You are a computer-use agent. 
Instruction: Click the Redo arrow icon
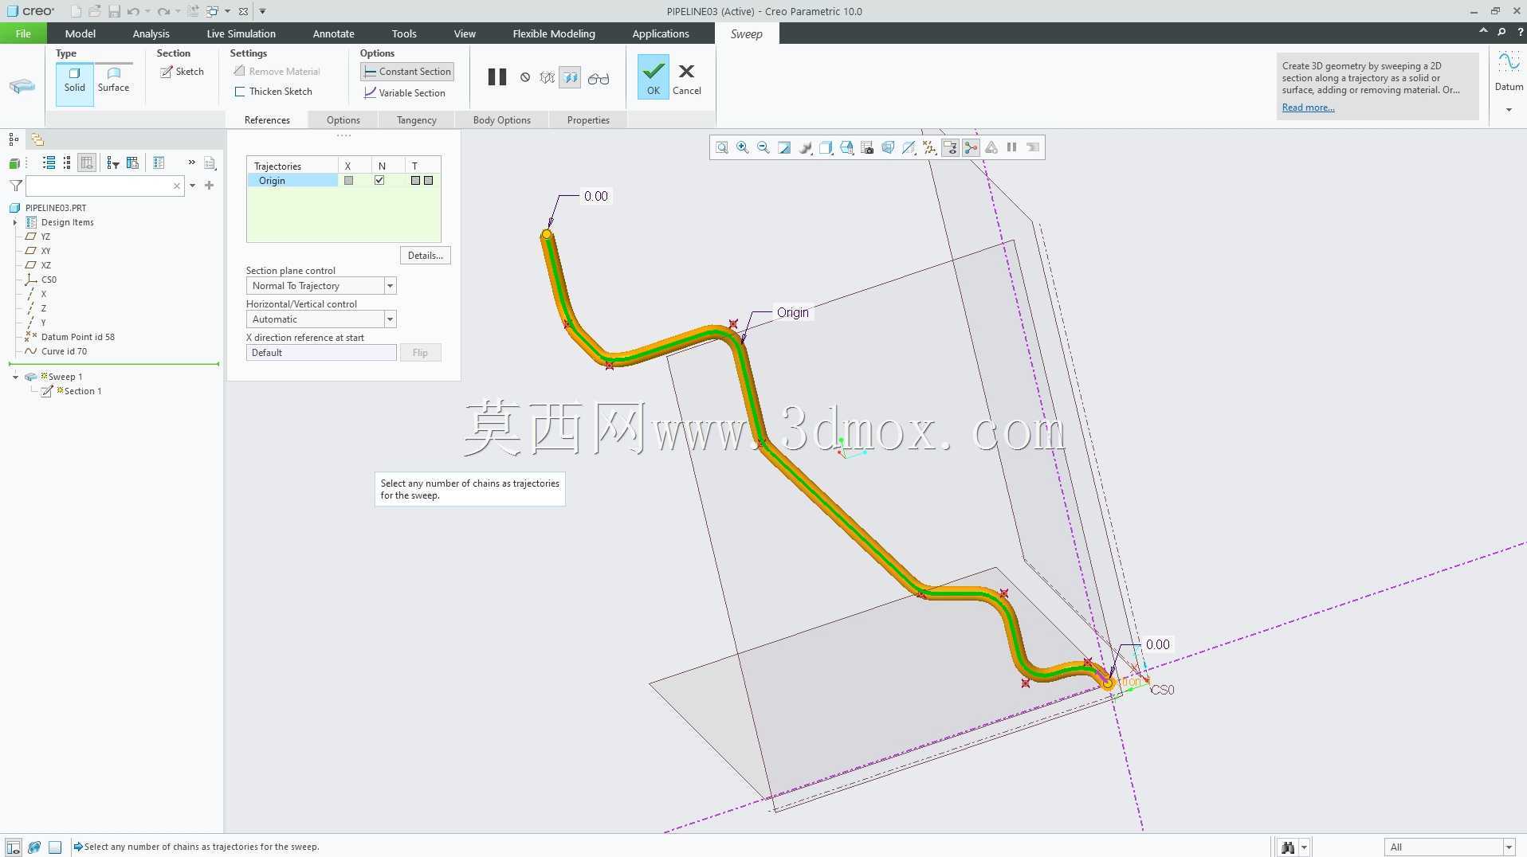point(163,11)
